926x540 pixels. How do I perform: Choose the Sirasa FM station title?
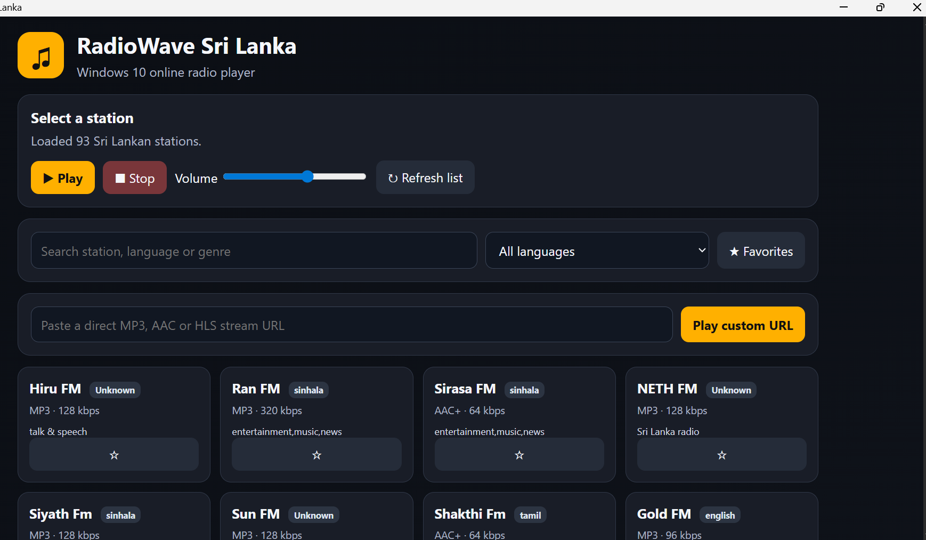[465, 389]
